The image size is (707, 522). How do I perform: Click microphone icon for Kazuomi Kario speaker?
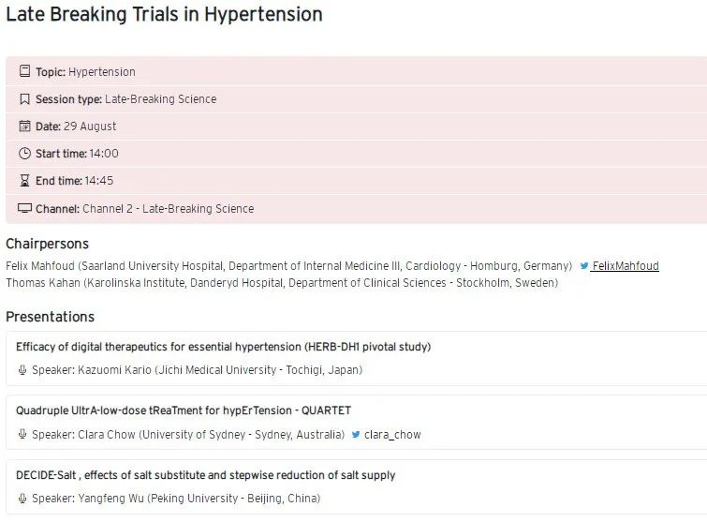22,370
